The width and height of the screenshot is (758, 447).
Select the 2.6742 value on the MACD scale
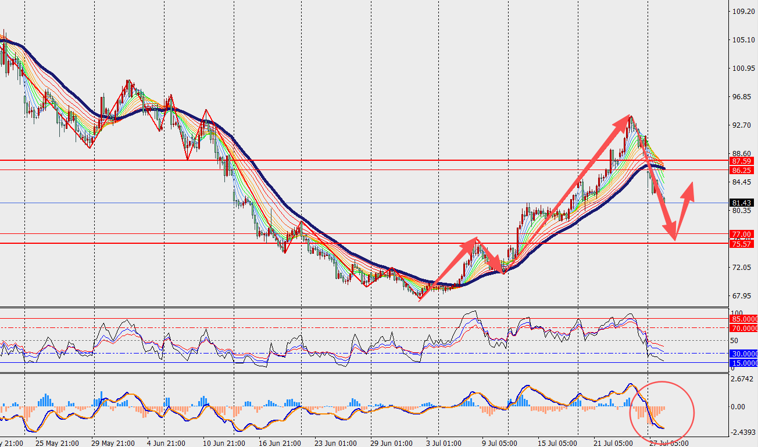[743, 379]
